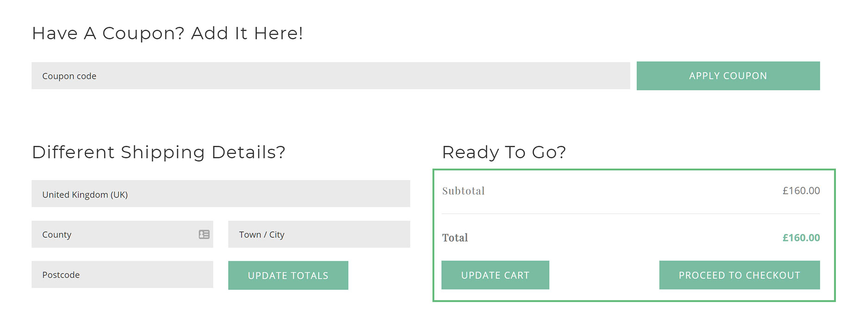Screen dimensions: 856x325
Task: Click the Update Cart button
Action: (x=495, y=275)
